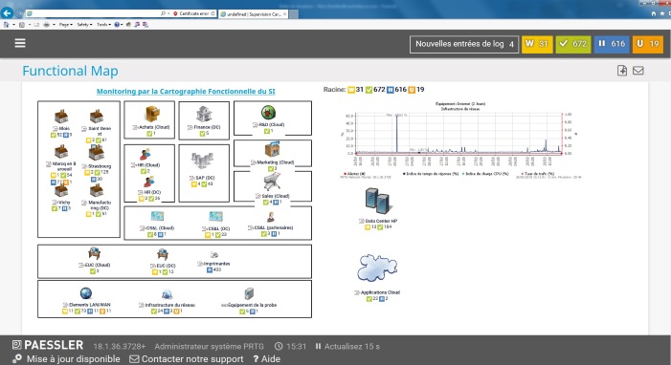Screen dimensions: 671x365
Task: Click the email envelope icon near the title
Action: (638, 71)
